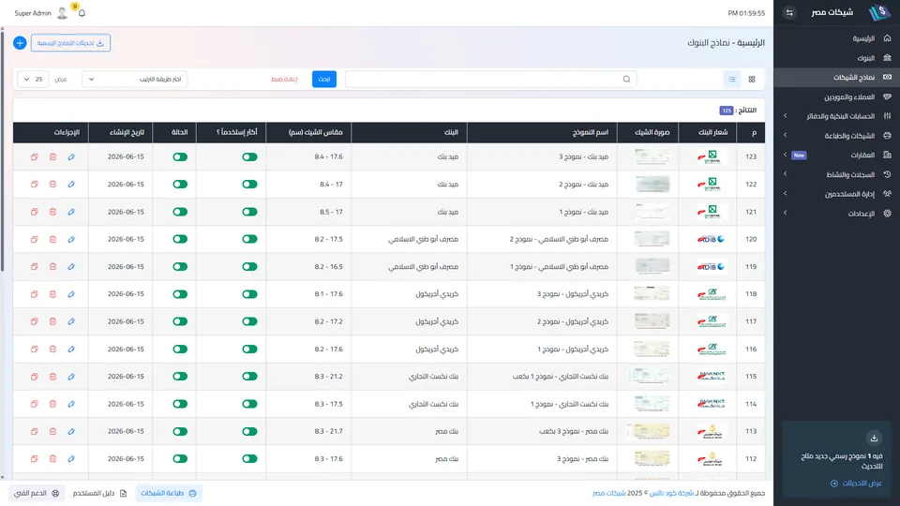Open البنوك in the sidebar

point(837,58)
